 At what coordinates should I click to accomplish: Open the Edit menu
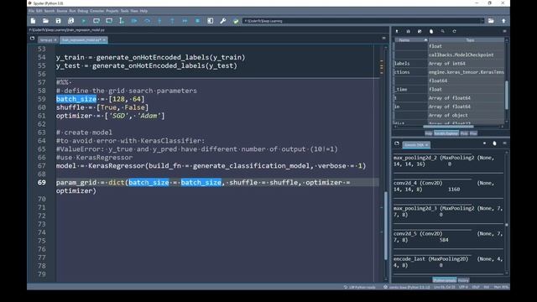click(x=39, y=11)
